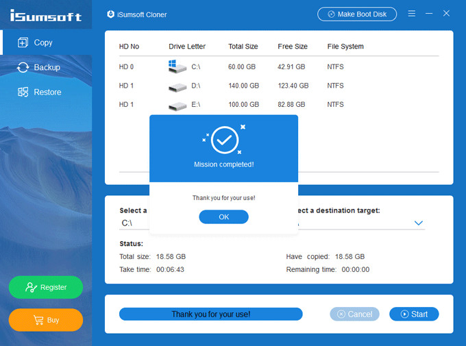Close the iSumsoft Cloner window
Screen dimensions: 466x346
[446, 14]
